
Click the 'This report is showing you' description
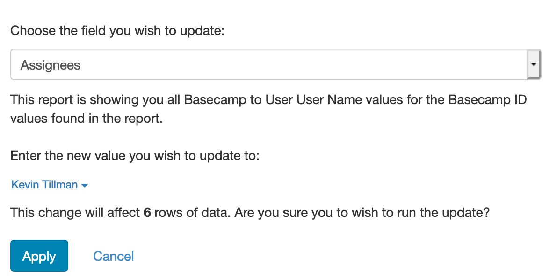click(84, 100)
